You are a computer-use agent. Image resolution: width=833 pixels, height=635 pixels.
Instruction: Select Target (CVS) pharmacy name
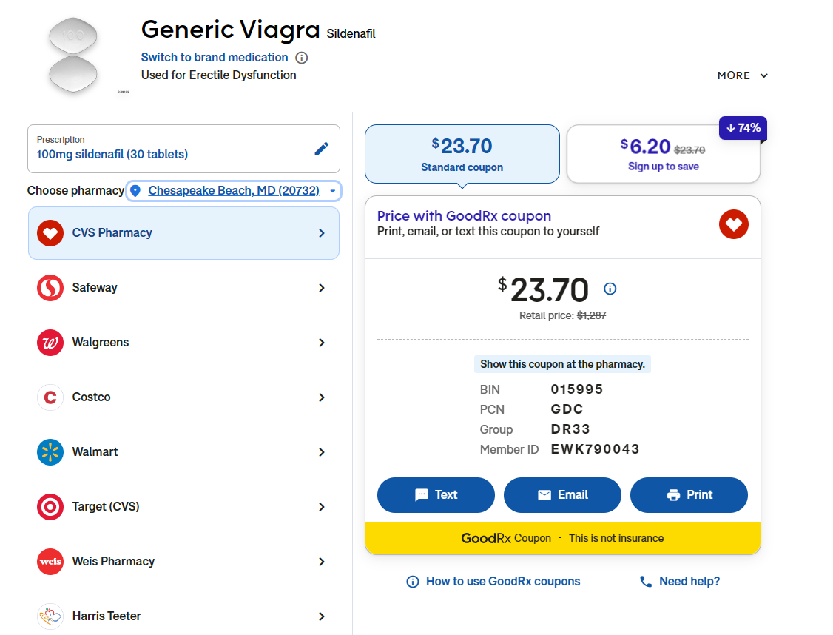click(x=106, y=506)
